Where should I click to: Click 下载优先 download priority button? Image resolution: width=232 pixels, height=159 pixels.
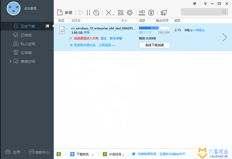click(80, 154)
